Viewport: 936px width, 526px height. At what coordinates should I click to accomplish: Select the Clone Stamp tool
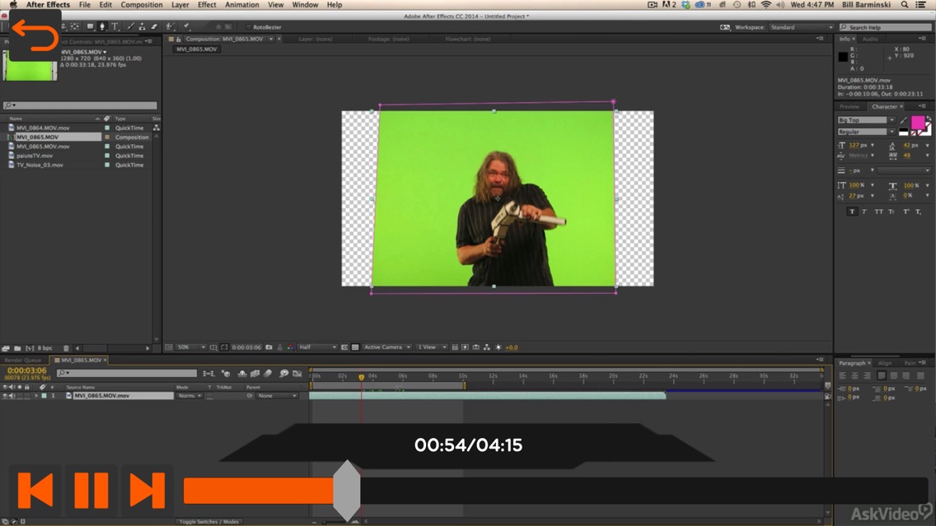(x=142, y=27)
